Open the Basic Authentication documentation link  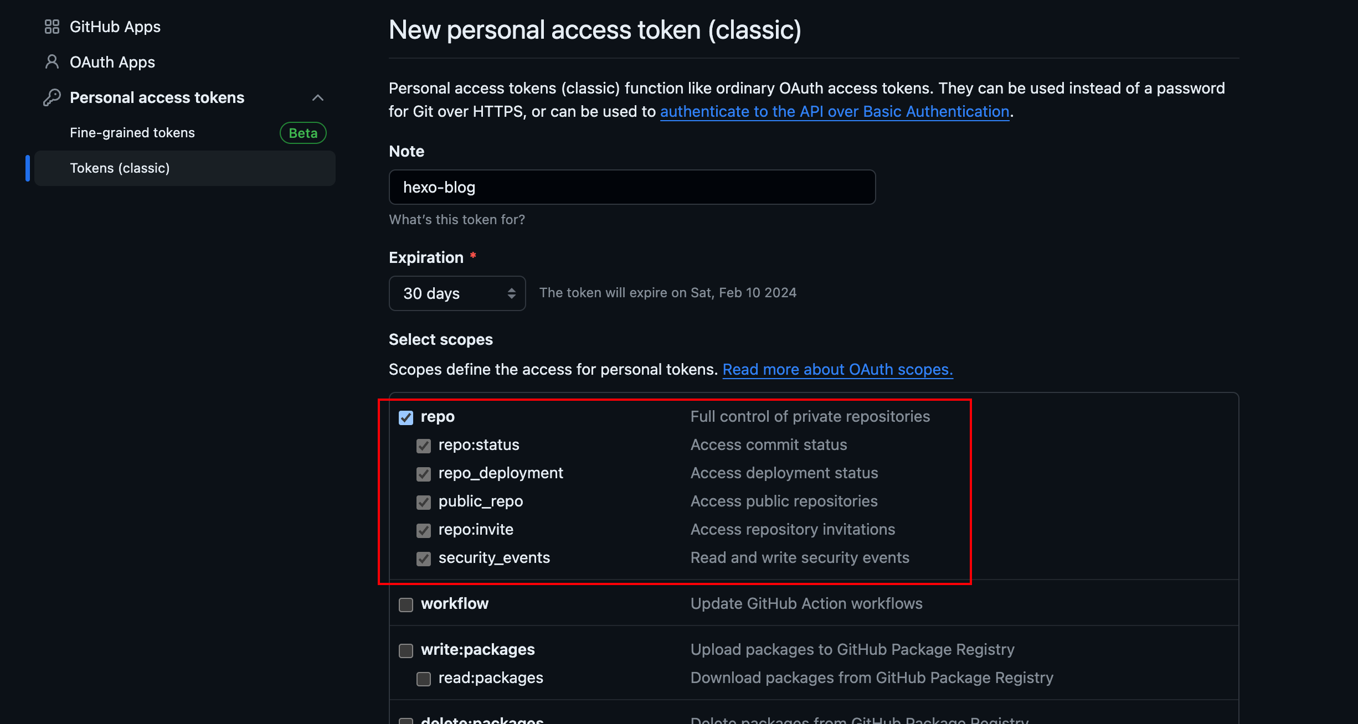pyautogui.click(x=834, y=111)
